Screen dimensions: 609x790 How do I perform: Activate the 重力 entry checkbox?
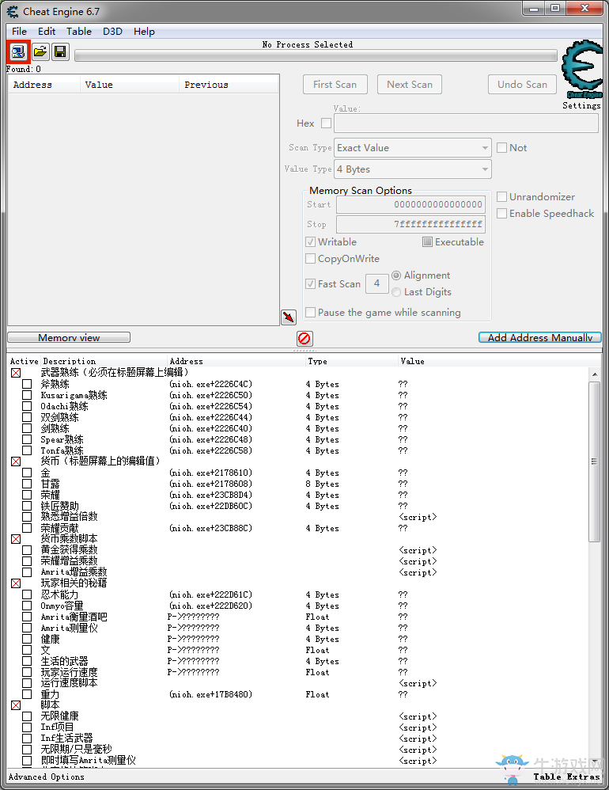[27, 694]
